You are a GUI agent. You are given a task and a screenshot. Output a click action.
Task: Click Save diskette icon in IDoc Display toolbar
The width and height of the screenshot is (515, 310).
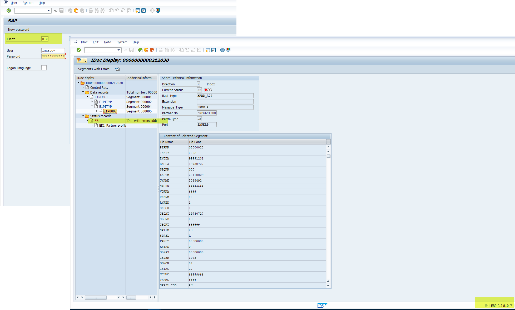point(131,50)
